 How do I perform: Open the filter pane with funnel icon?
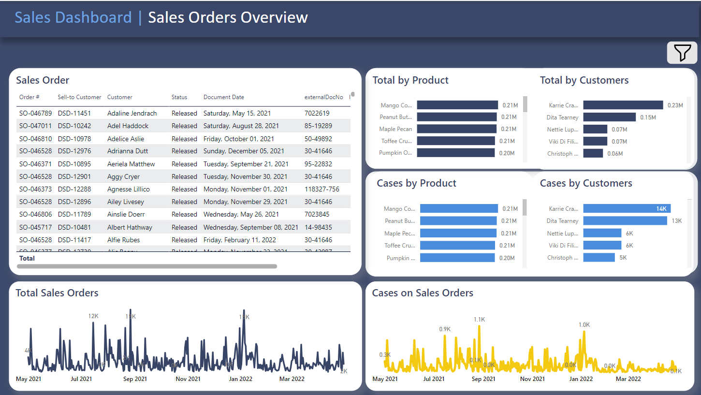pos(682,53)
